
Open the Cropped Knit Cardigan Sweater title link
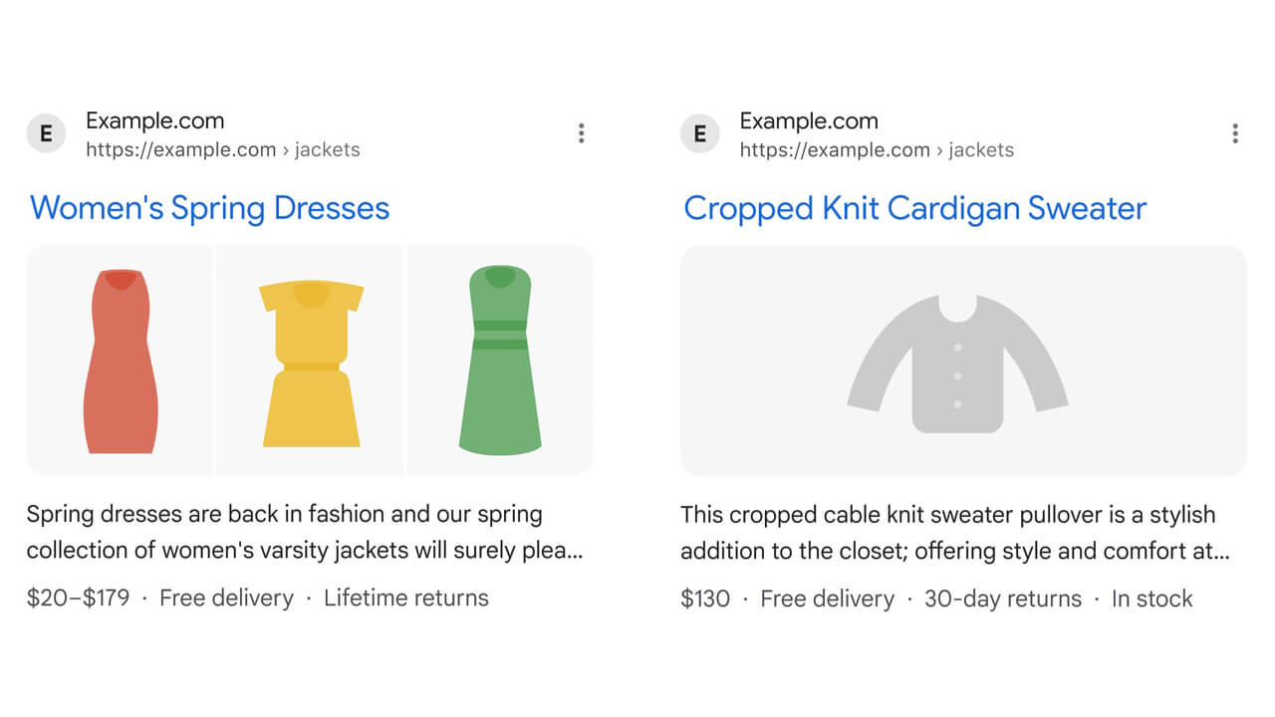(x=914, y=208)
